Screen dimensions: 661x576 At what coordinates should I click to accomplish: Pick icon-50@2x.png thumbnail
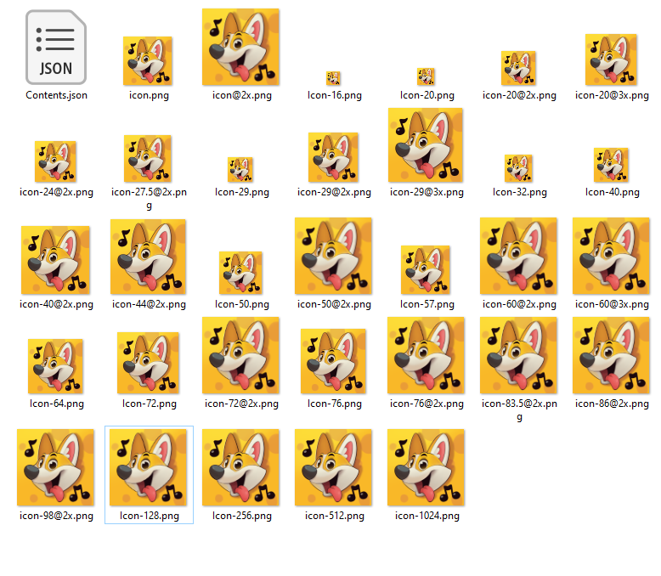tap(333, 256)
